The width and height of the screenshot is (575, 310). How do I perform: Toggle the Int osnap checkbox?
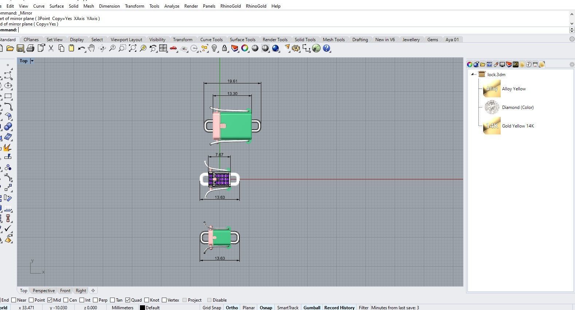coord(82,300)
